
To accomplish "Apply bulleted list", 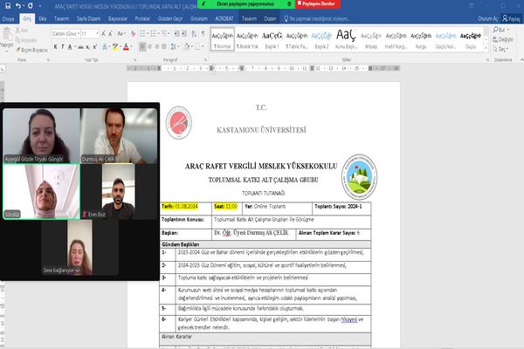I will pyautogui.click(x=142, y=34).
